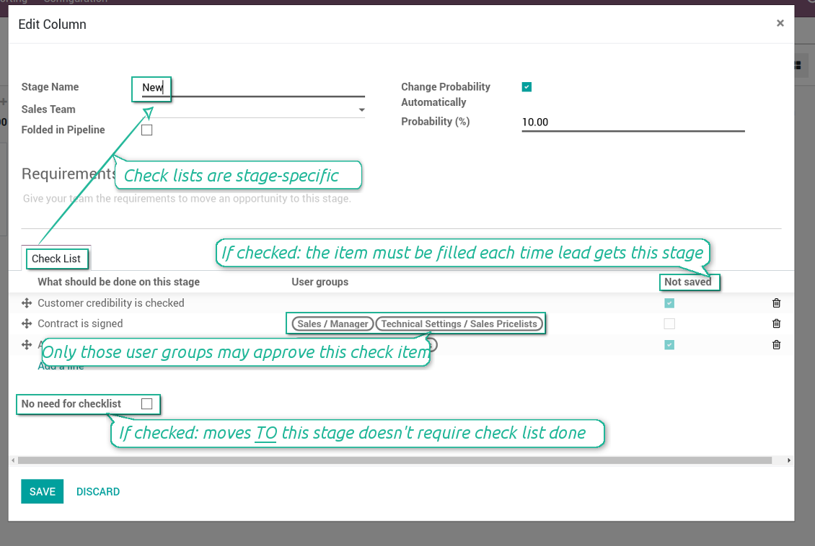The height and width of the screenshot is (546, 815).
Task: Click the Probability (%) input field
Action: [632, 122]
